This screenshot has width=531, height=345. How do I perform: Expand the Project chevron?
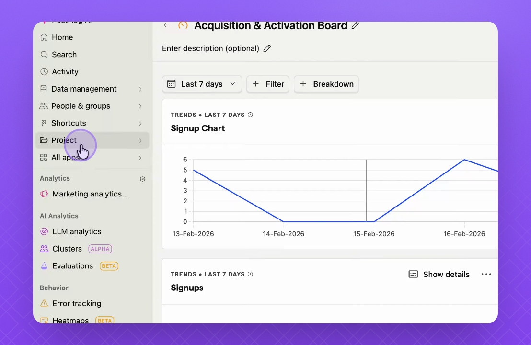pyautogui.click(x=140, y=140)
